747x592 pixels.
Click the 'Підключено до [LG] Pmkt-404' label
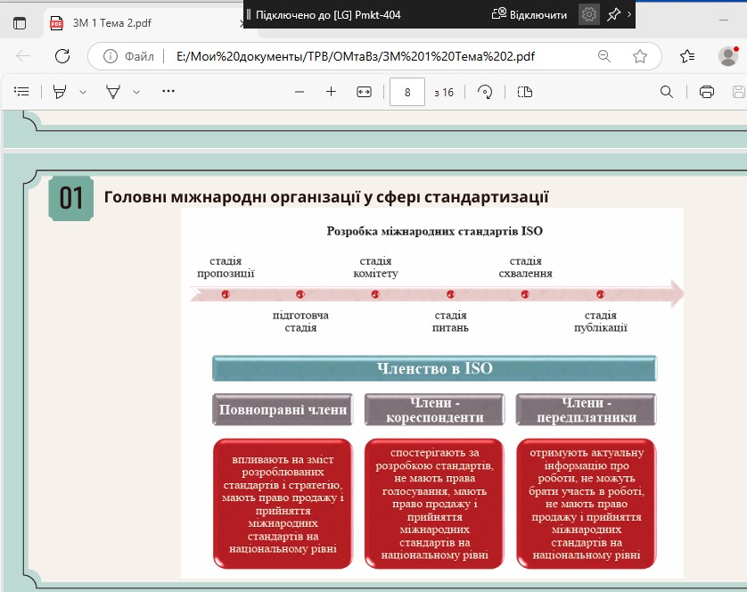[328, 15]
